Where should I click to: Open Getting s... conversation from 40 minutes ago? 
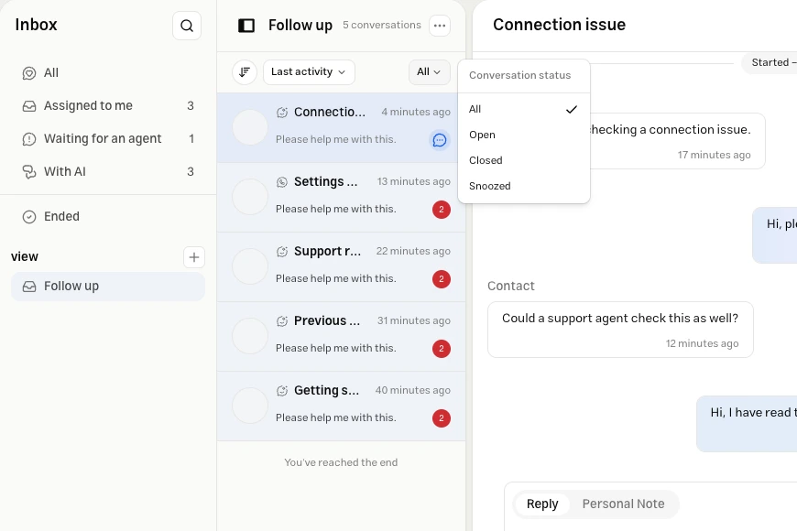(341, 406)
